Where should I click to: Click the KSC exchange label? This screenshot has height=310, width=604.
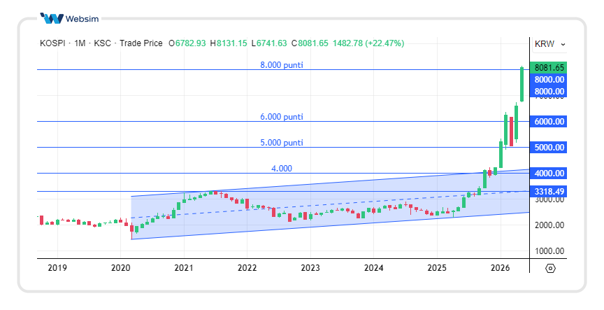click(103, 43)
